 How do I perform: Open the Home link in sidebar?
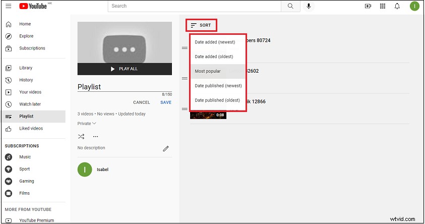point(25,24)
